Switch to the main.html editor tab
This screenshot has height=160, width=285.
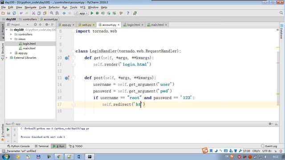157,25
